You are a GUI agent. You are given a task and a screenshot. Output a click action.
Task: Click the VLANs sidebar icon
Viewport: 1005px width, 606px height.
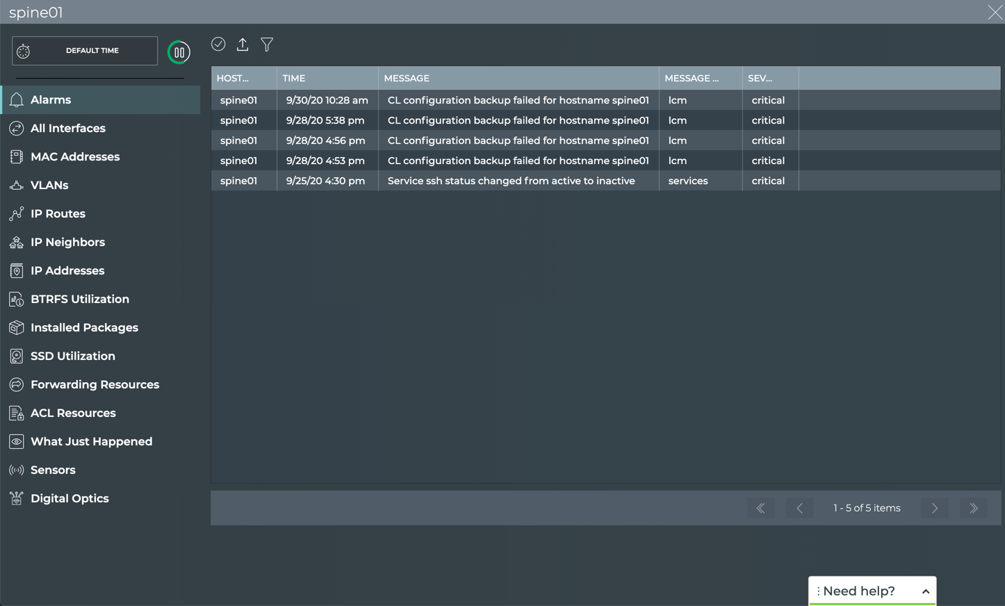(17, 186)
